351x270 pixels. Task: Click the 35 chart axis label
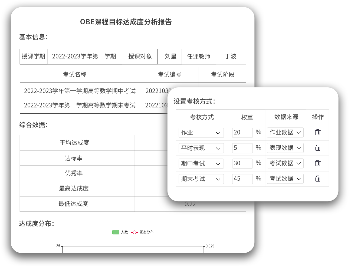coord(58,246)
